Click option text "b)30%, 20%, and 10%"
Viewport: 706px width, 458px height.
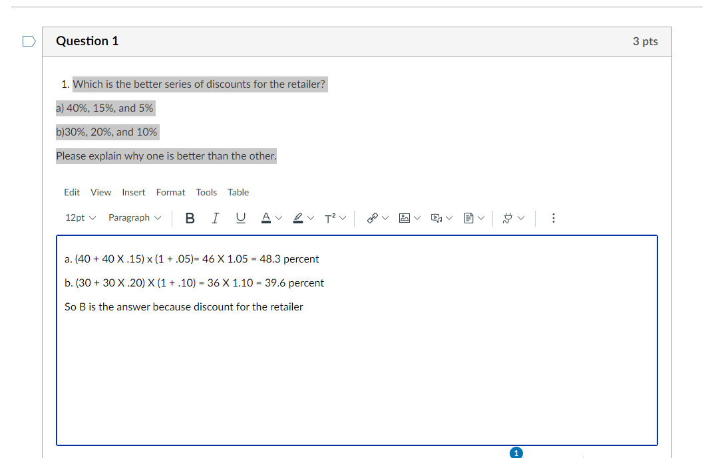coord(106,132)
